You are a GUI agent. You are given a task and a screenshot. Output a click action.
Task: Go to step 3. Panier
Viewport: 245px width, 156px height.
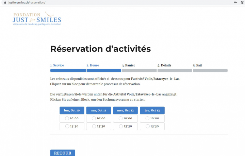click(x=128, y=65)
